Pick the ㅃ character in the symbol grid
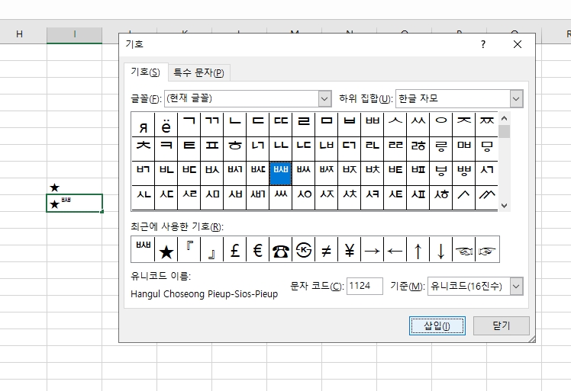 (373, 124)
